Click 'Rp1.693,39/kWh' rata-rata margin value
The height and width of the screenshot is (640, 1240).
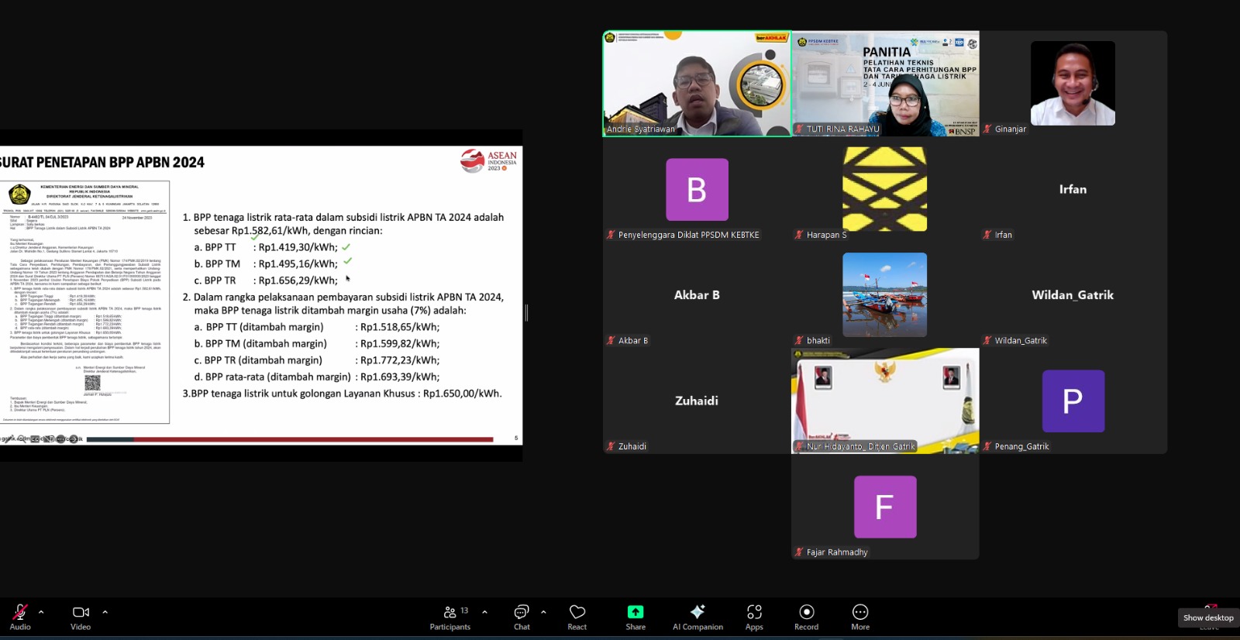point(400,377)
